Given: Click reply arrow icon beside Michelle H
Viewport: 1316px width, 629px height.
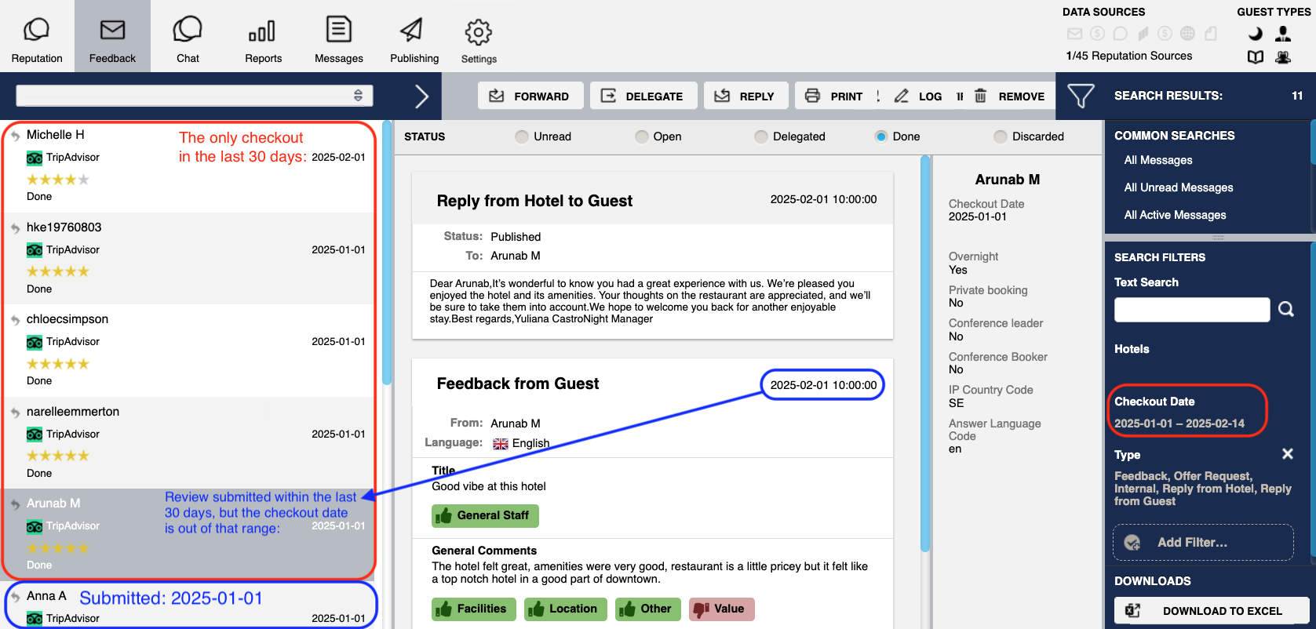Looking at the screenshot, I should tap(15, 136).
